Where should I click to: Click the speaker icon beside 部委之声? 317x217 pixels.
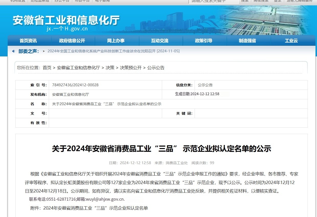point(14,51)
